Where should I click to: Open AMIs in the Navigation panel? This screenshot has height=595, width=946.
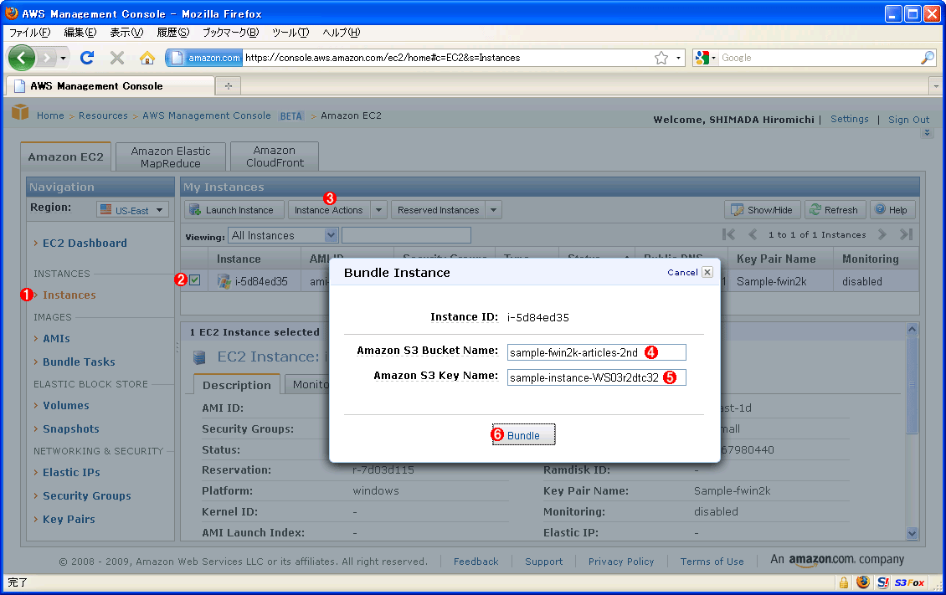coord(57,338)
